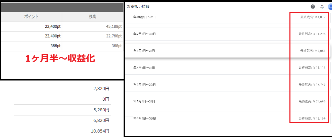Click the 残高 column header

pos(93,16)
